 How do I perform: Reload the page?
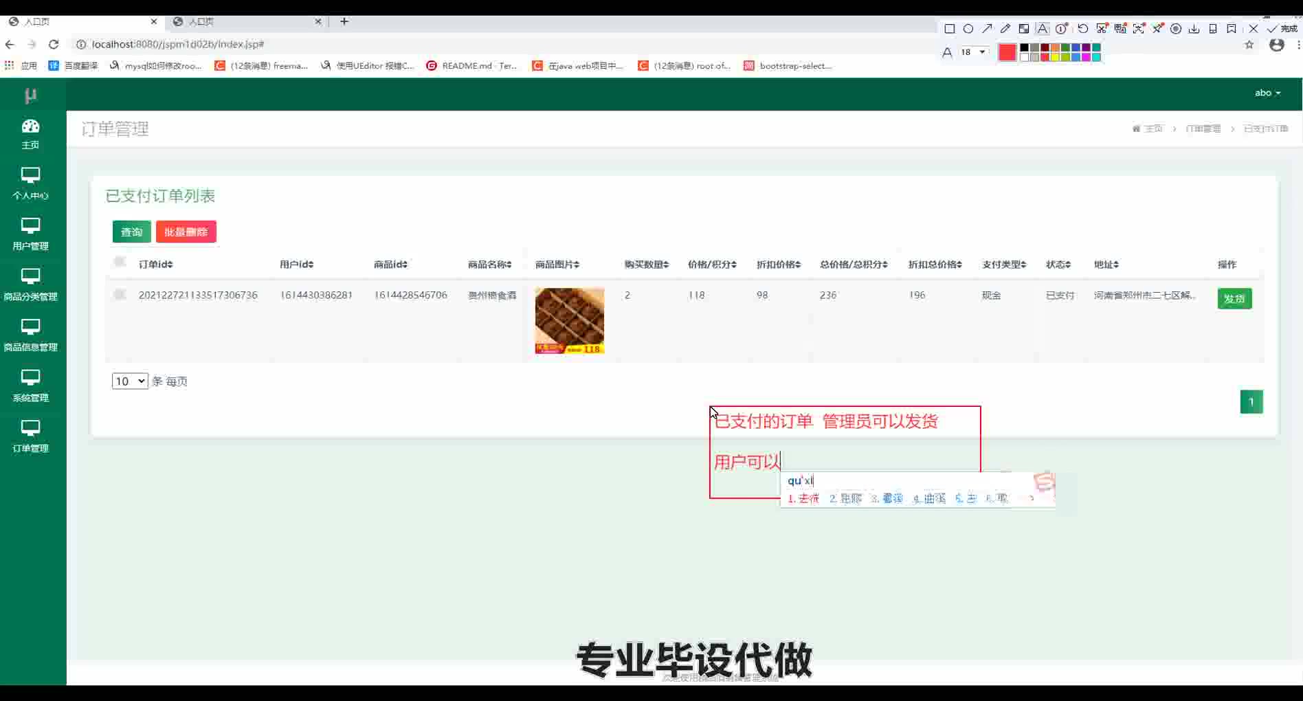[54, 44]
